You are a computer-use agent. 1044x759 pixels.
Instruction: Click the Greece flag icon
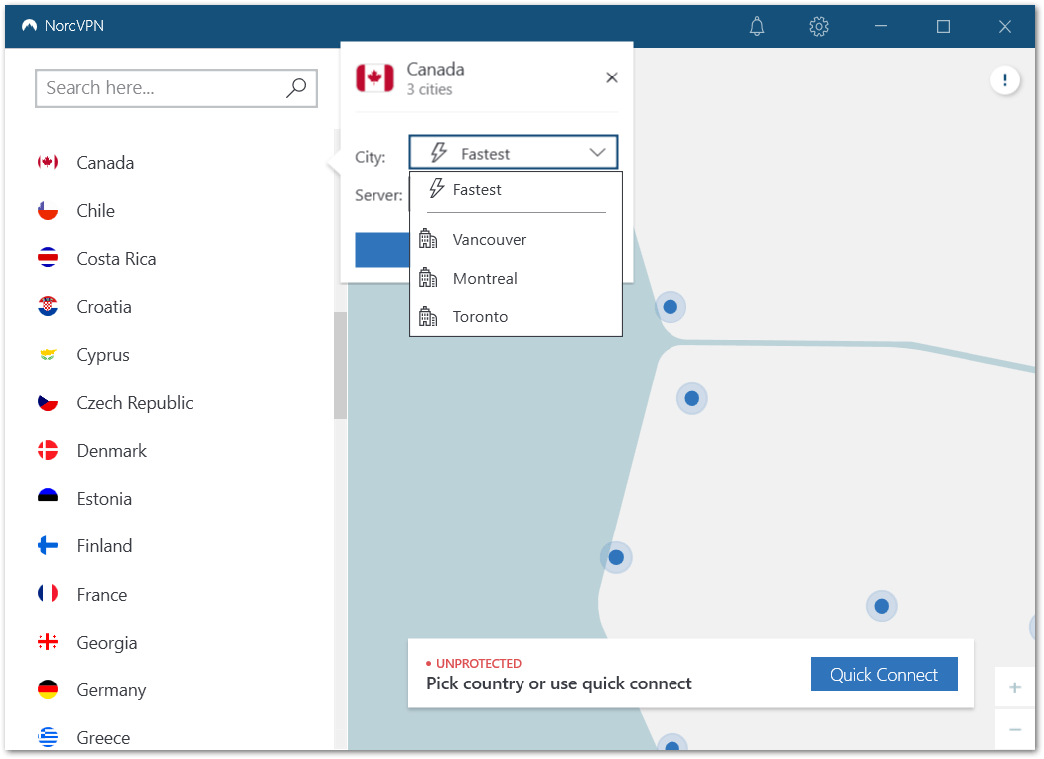click(48, 737)
